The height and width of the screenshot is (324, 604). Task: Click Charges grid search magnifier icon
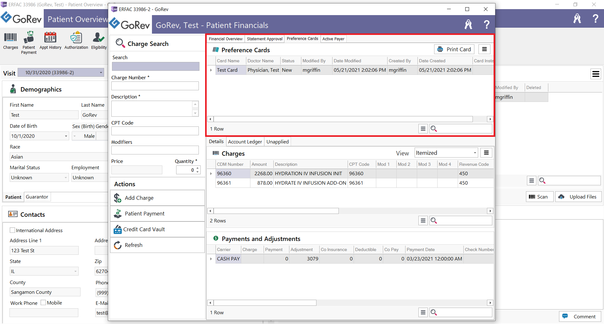[x=434, y=221]
